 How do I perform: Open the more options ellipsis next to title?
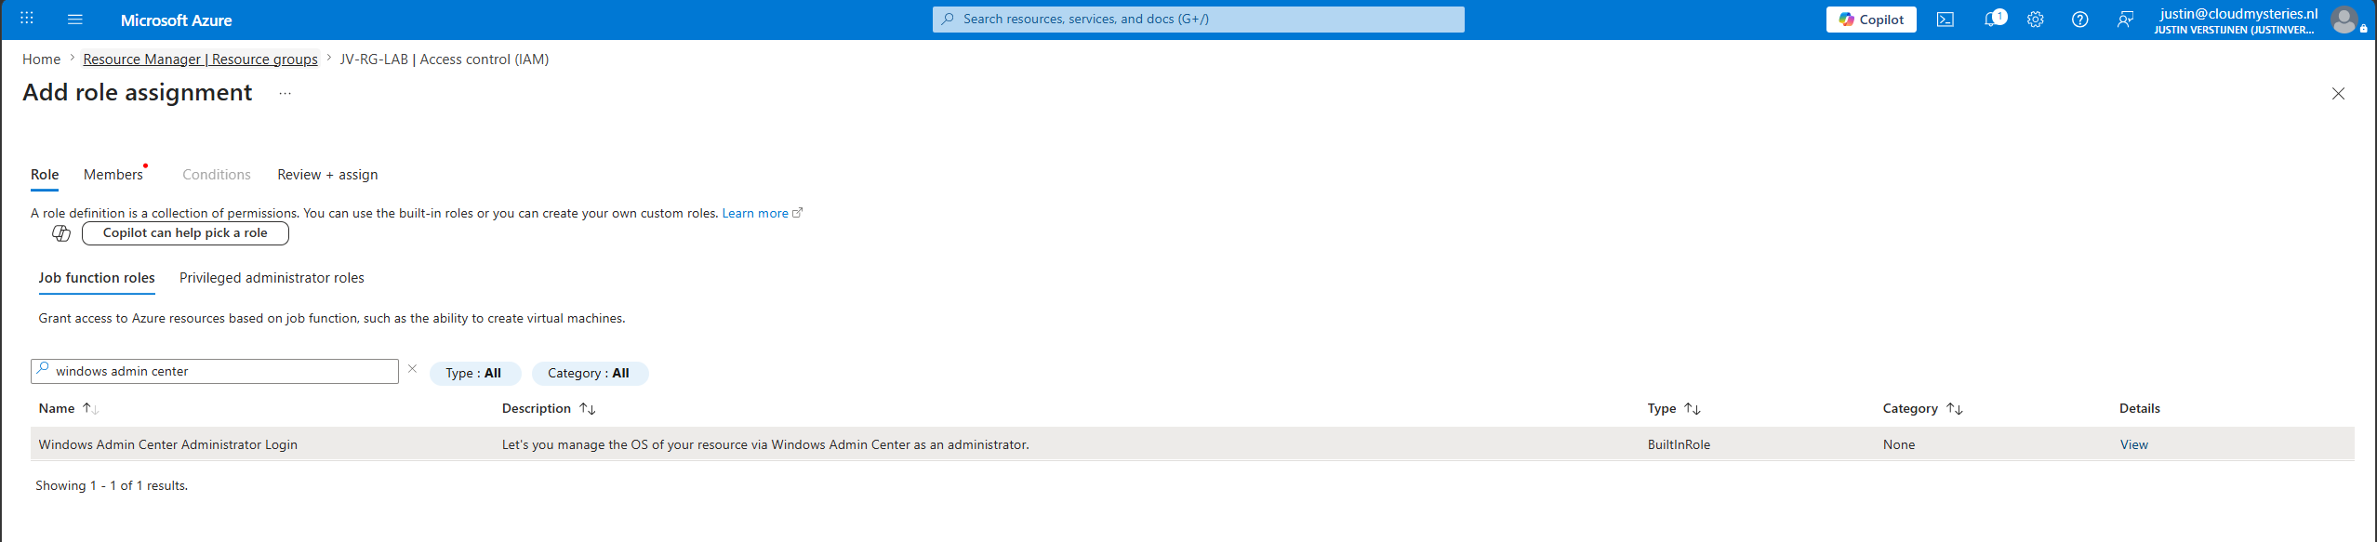[x=286, y=93]
